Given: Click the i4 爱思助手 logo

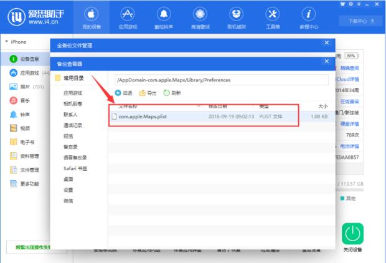Looking at the screenshot, I should [x=36, y=17].
